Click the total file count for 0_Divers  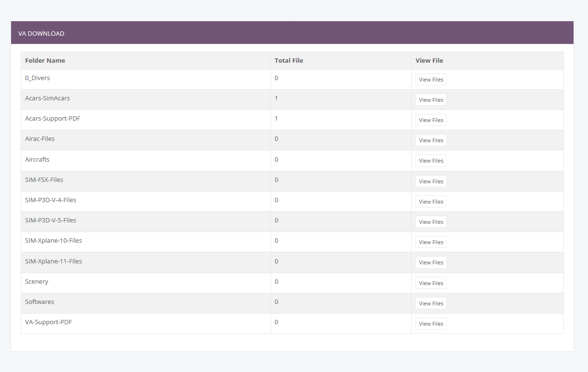coord(276,78)
